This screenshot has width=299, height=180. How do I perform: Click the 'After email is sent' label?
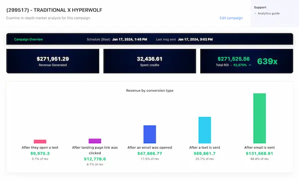coord(259,148)
